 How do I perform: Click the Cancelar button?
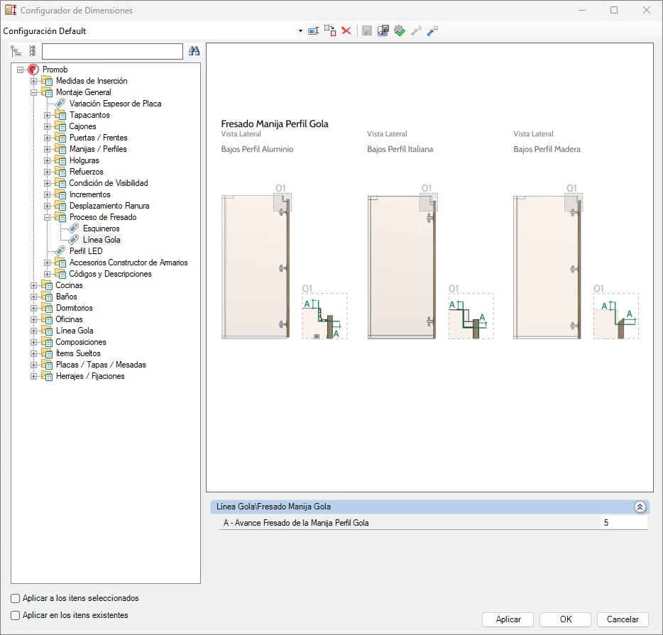623,619
